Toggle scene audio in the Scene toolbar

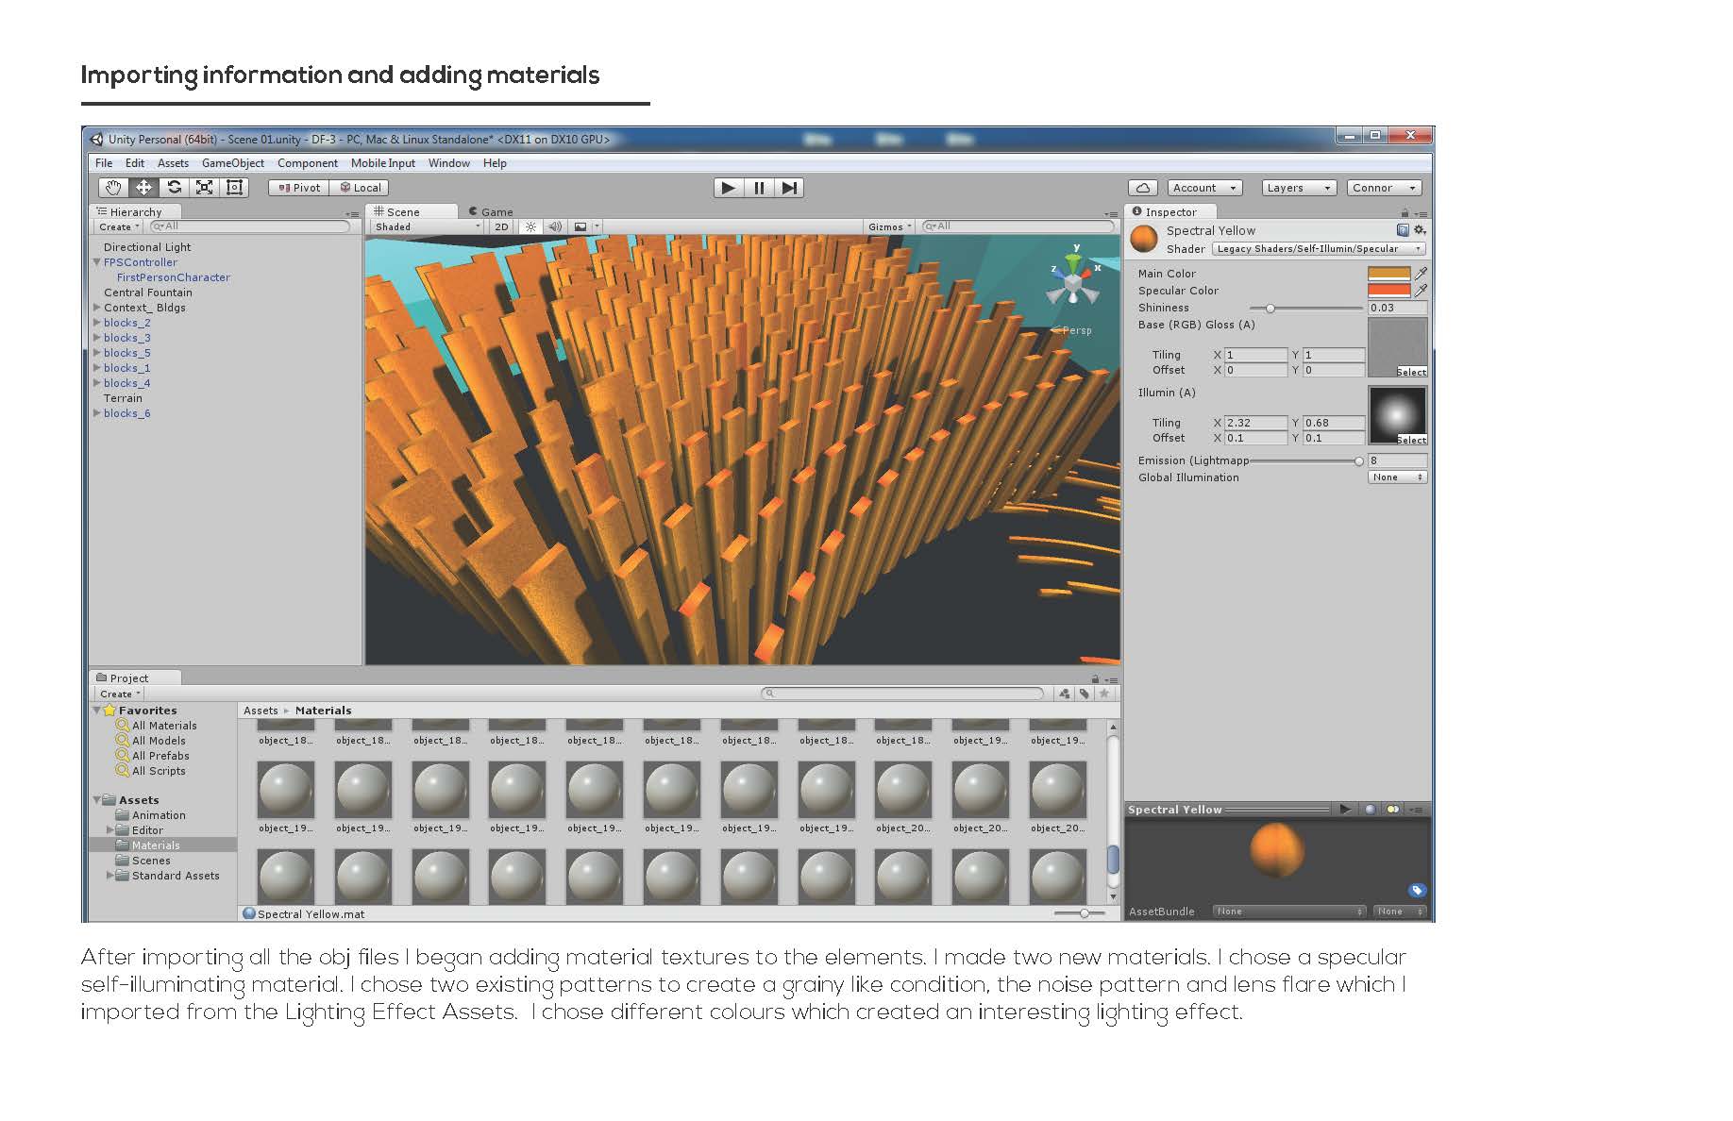point(554,226)
